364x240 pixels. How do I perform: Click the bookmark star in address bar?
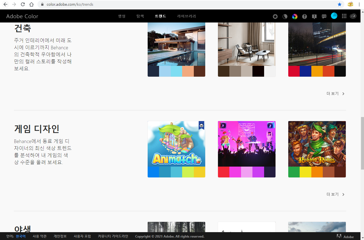click(x=340, y=4)
